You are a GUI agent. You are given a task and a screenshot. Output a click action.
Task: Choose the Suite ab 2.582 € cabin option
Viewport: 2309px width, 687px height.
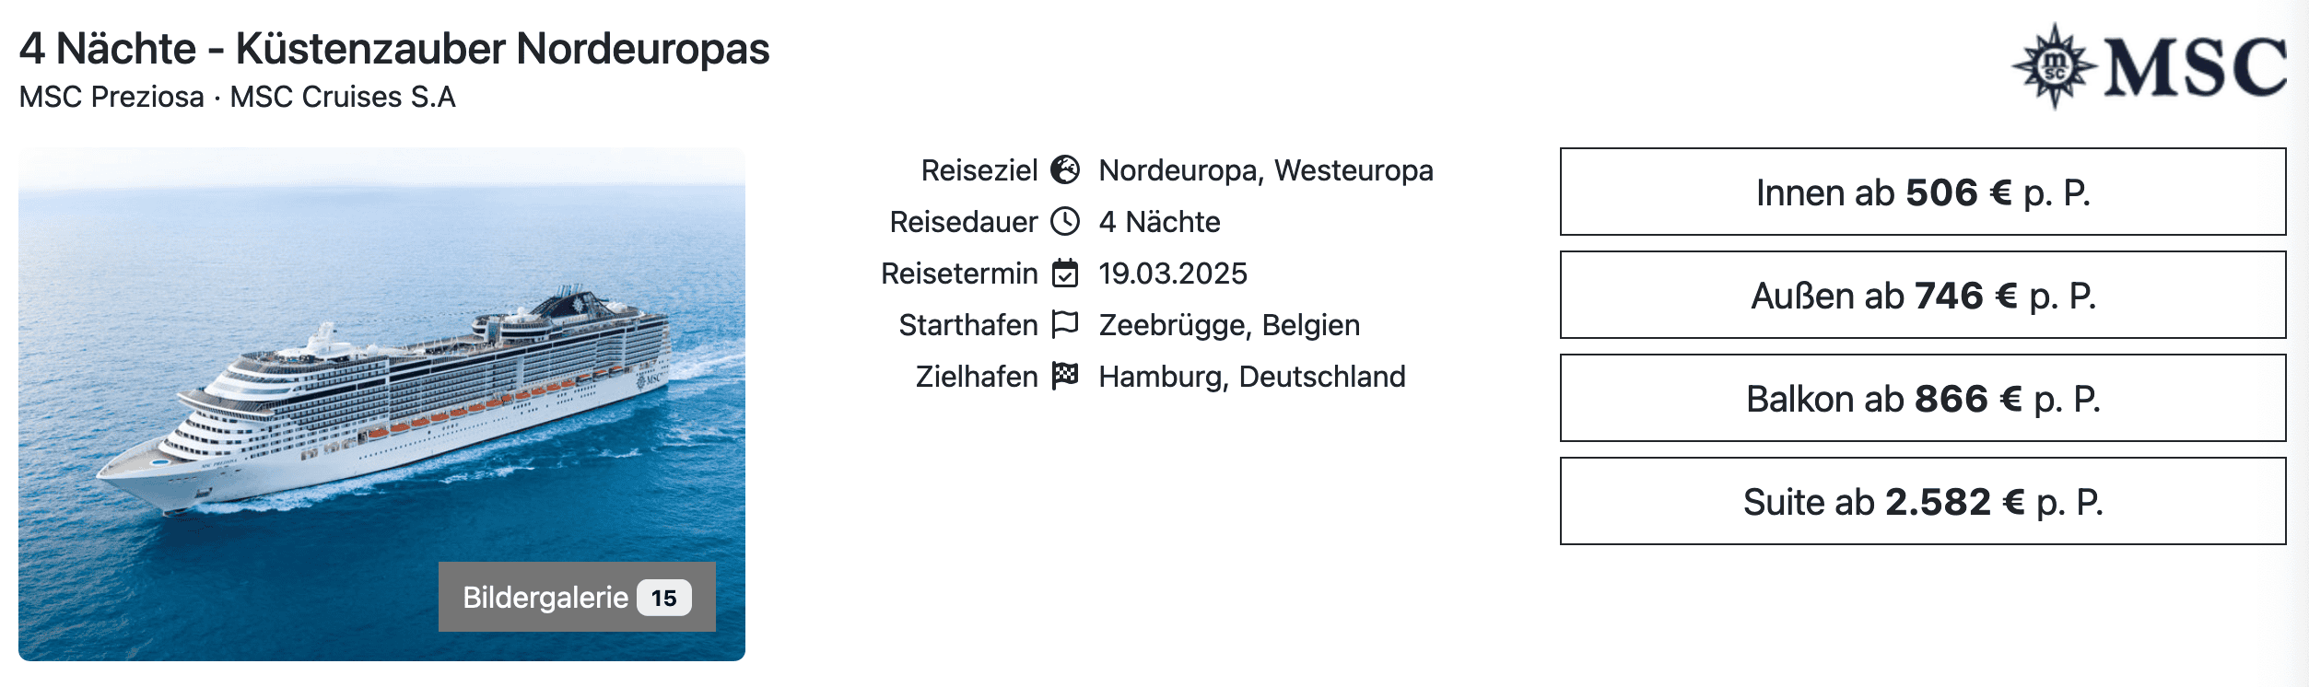point(1922,502)
